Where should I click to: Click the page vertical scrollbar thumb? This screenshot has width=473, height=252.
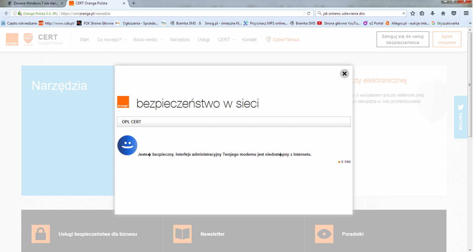[x=470, y=85]
